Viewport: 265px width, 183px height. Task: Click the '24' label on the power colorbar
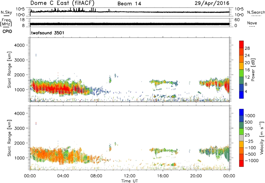click(x=247, y=55)
